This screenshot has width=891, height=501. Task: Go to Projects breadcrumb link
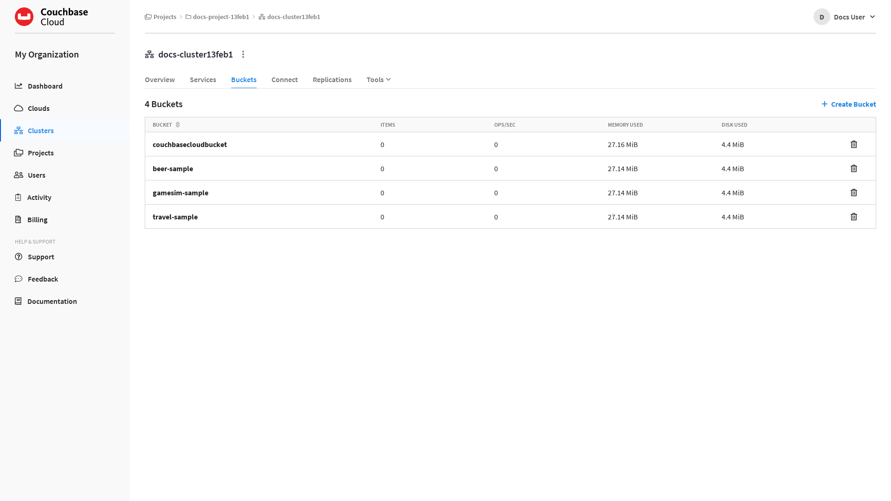[x=164, y=17]
